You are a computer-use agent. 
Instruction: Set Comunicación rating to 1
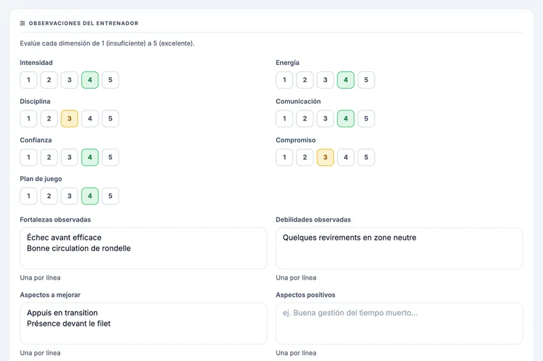(x=284, y=119)
